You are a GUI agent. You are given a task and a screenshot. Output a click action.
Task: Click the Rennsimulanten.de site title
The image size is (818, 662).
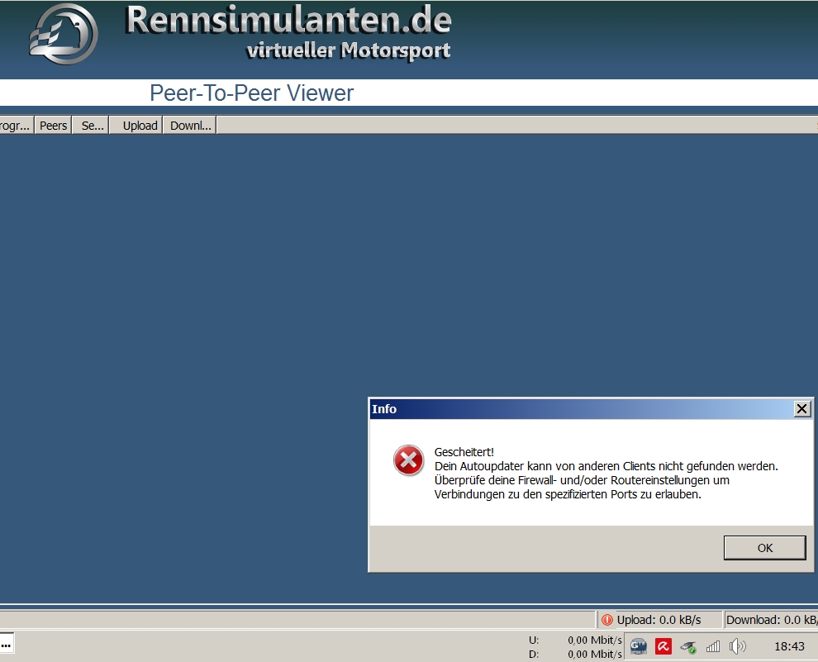tap(288, 21)
